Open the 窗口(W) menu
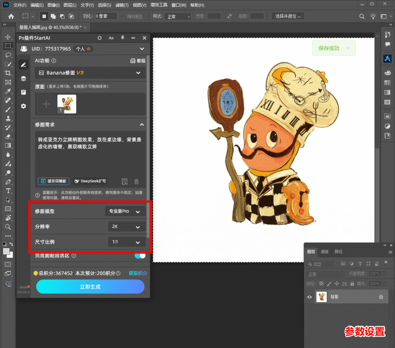Viewport: 395px width, 348px height. click(x=179, y=5)
